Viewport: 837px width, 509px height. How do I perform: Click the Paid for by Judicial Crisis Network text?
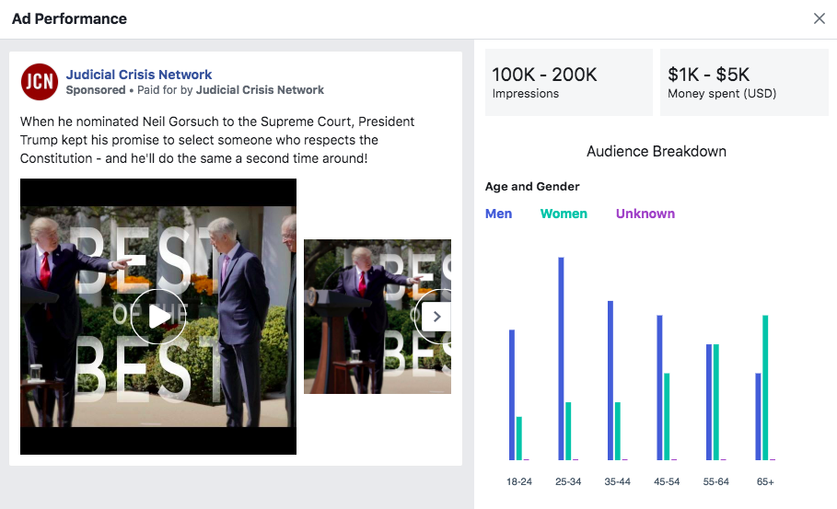[230, 90]
